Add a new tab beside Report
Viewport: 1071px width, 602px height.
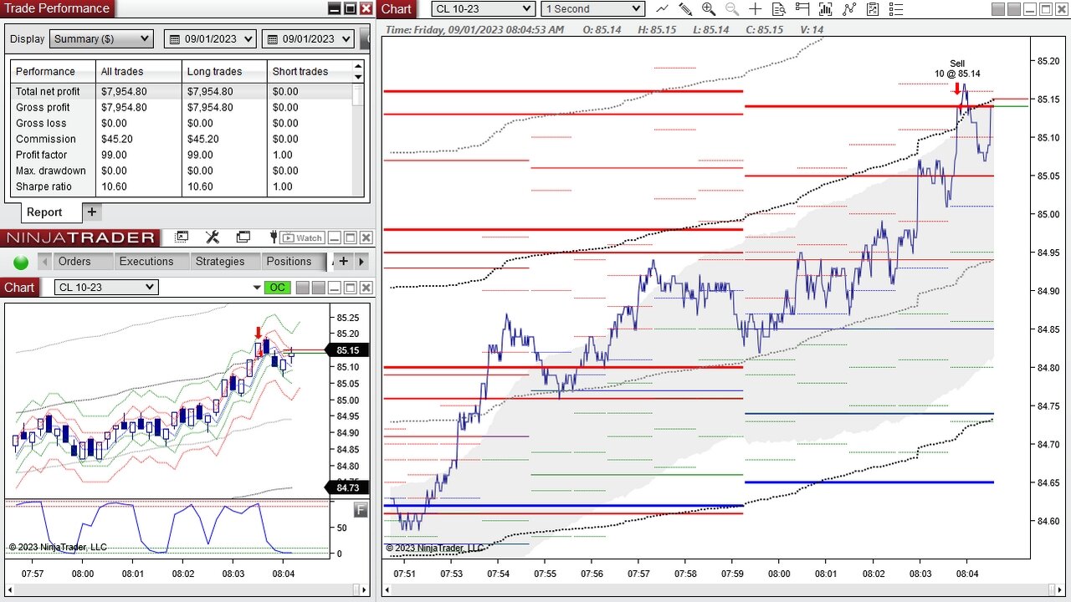pos(92,212)
